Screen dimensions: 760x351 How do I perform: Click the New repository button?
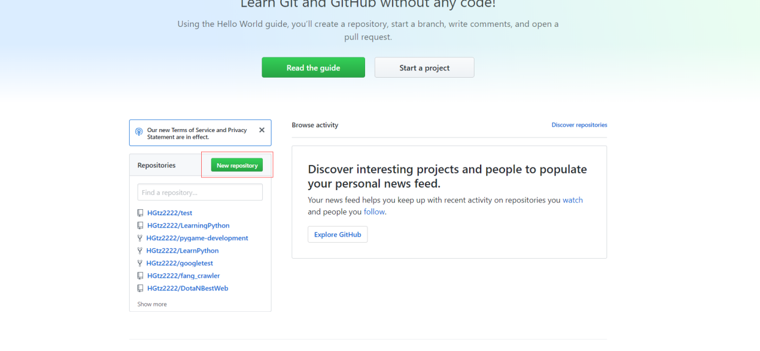point(237,165)
